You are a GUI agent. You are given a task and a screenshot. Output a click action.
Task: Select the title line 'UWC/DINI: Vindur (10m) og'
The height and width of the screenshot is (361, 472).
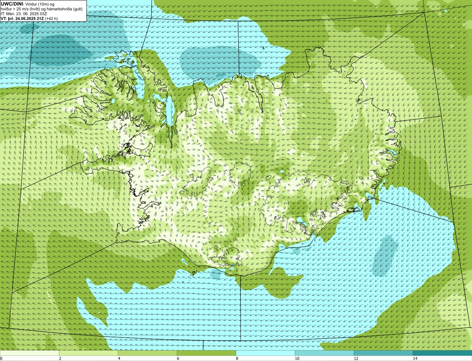[28, 4]
